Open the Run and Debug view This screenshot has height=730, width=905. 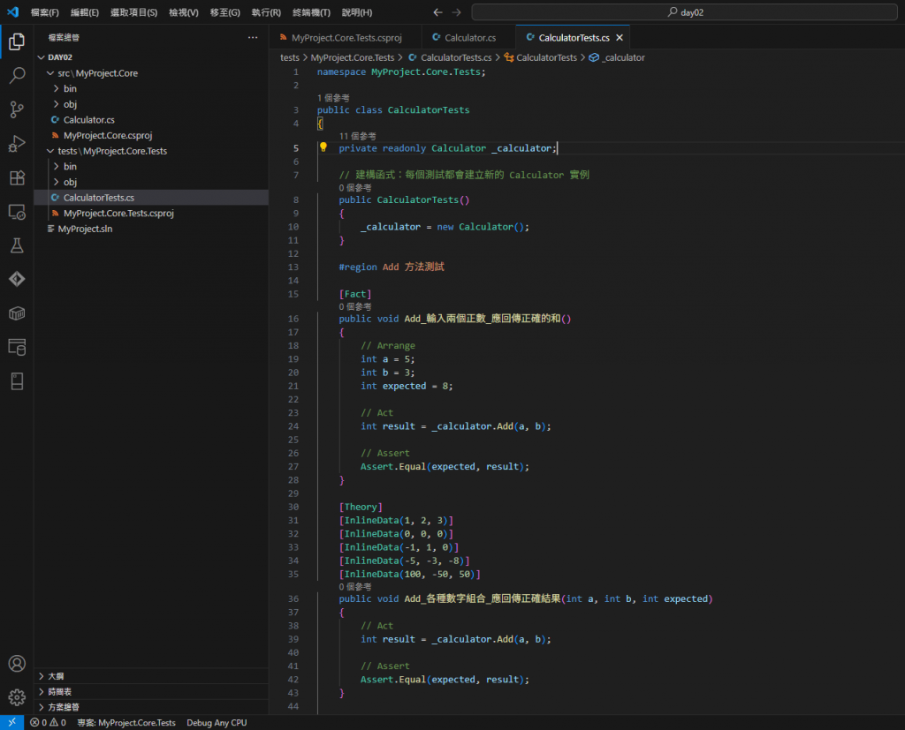pyautogui.click(x=17, y=144)
